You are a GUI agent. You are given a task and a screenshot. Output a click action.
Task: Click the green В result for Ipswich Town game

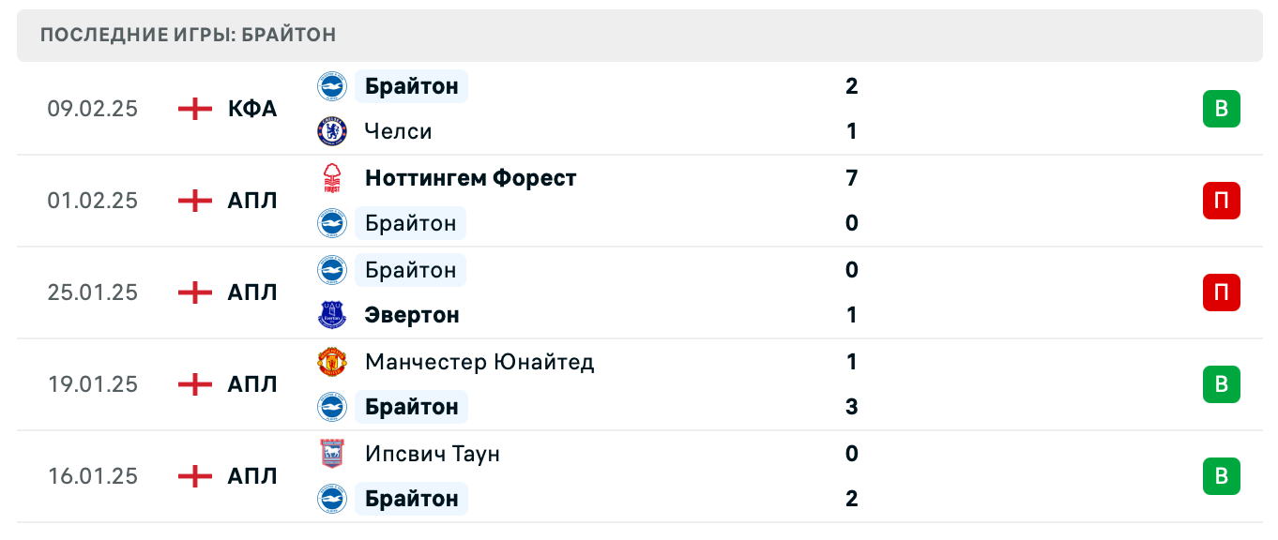point(1221,476)
